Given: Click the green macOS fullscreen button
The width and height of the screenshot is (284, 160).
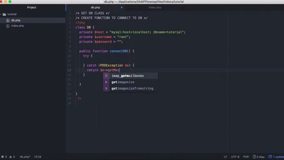Looking at the screenshot, I should (x=10, y=1).
